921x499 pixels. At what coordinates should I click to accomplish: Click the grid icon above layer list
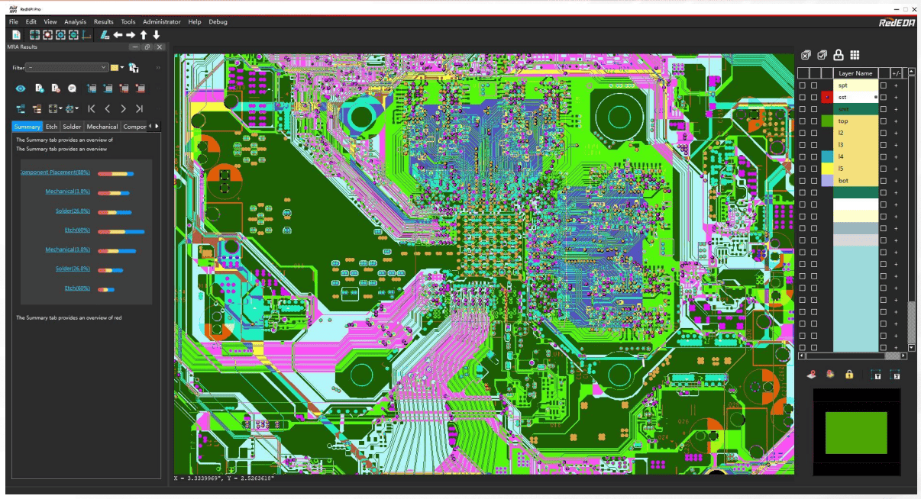[855, 55]
